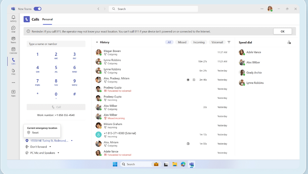Dismiss the 911 reminder with OK
308x174 pixels.
[282, 31]
